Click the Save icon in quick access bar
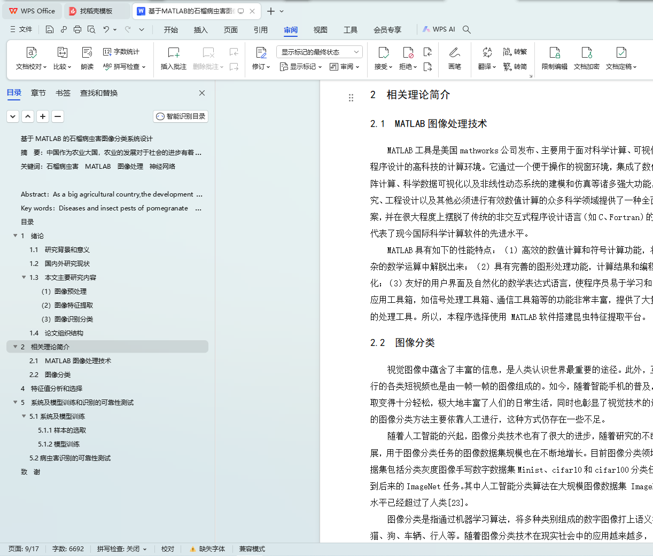The width and height of the screenshot is (653, 556). 50,29
